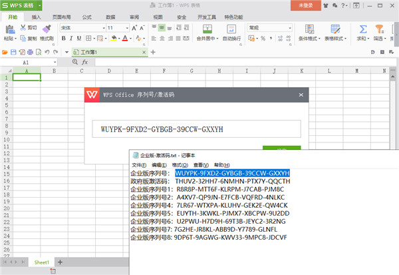Align cell content to the top

coord(154,27)
